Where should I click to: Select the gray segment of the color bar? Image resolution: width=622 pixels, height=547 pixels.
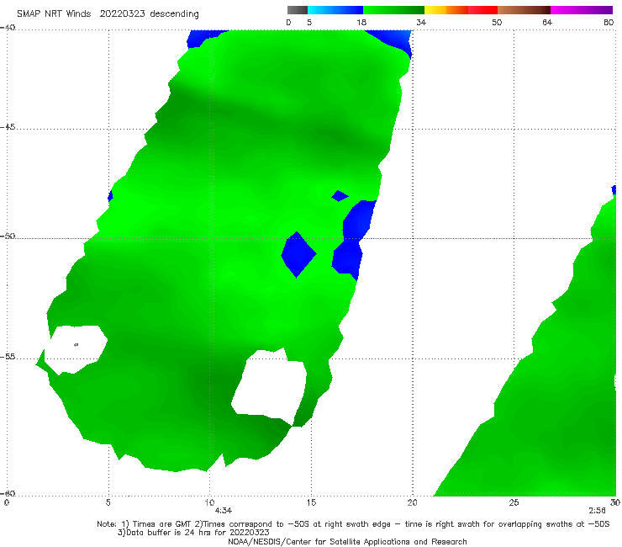coord(297,10)
